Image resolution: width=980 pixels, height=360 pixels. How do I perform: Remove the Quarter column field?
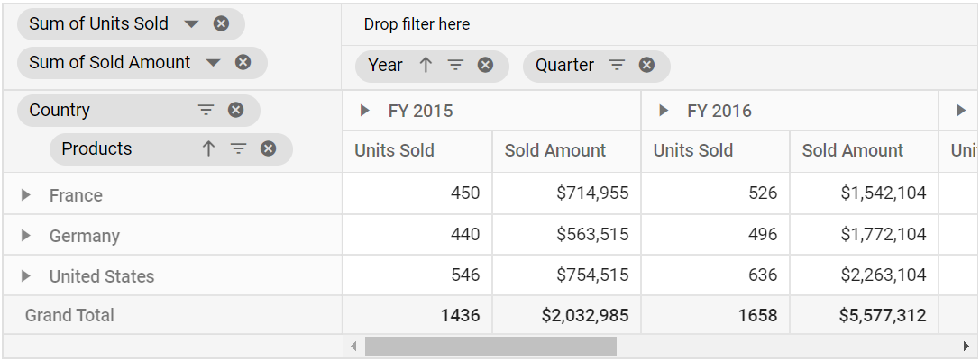point(647,65)
